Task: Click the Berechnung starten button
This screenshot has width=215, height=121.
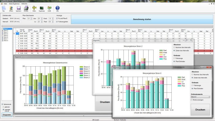Action: tap(142, 19)
